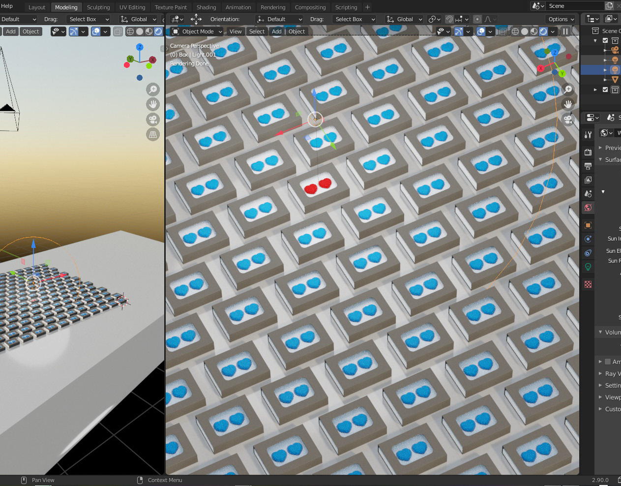Click zoom icon in right viewport

click(x=568, y=90)
